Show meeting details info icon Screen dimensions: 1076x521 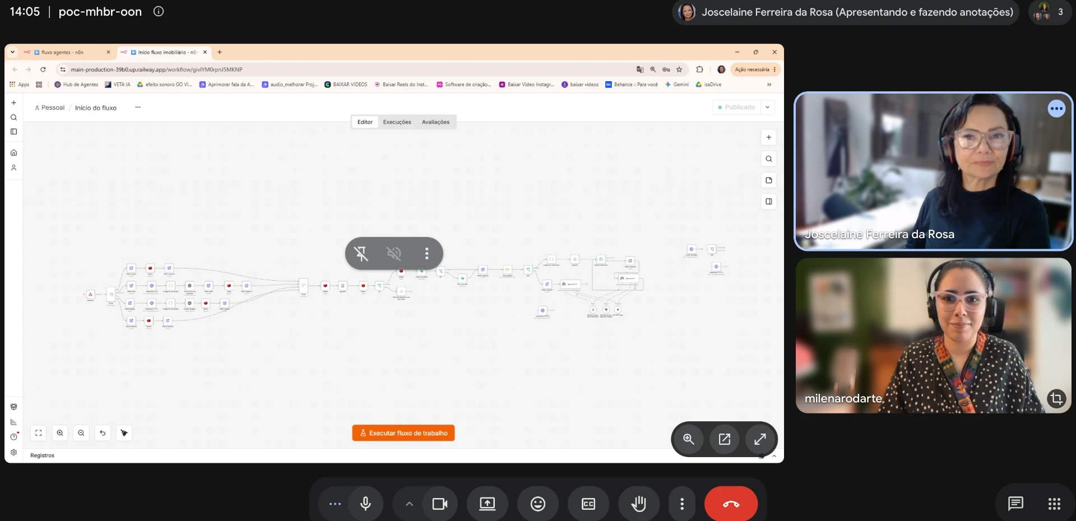pos(159,11)
